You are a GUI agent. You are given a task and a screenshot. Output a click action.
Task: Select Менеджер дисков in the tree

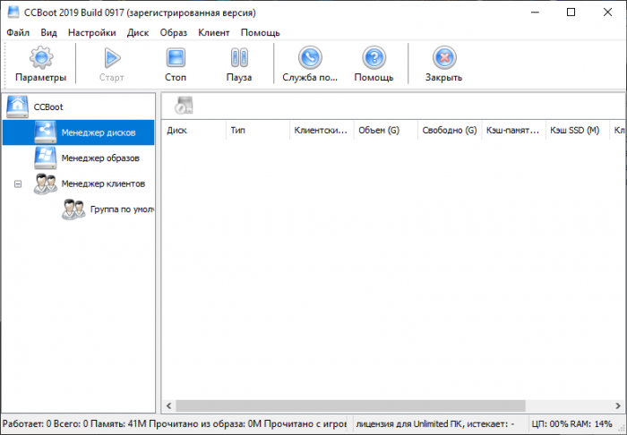pyautogui.click(x=99, y=132)
